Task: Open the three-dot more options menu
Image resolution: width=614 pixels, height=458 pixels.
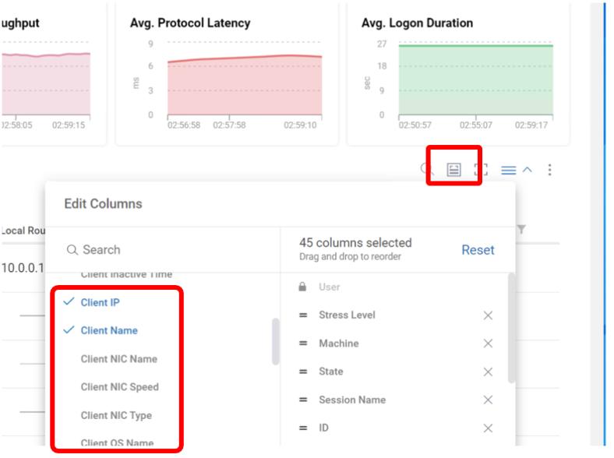Action: click(x=550, y=170)
